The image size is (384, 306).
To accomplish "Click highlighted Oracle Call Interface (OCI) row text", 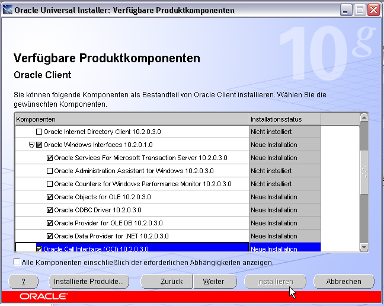I will 96,249.
